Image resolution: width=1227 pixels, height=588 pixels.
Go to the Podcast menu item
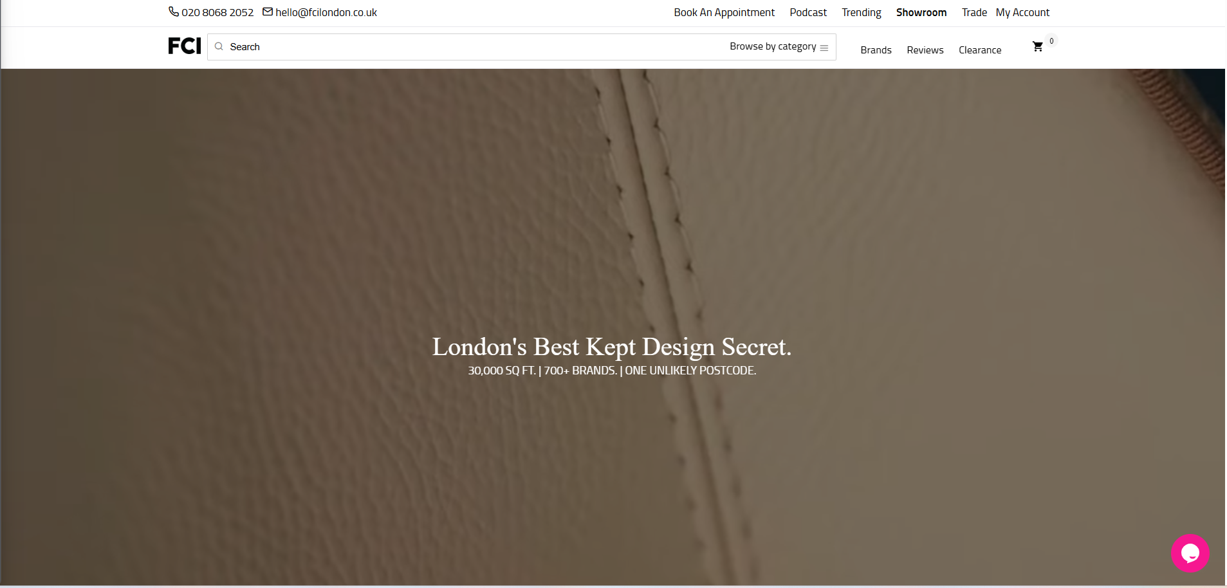[x=808, y=12]
